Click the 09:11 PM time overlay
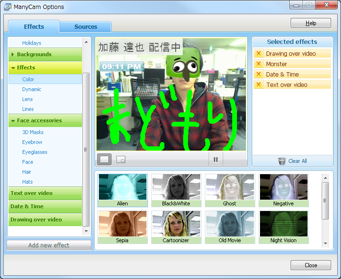This screenshot has width=341, height=279. (x=122, y=67)
